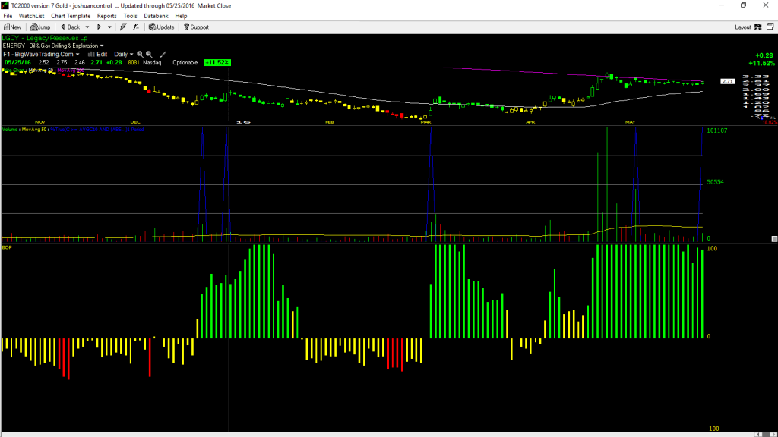The image size is (778, 437).
Task: Click the lightning bolt scan icon
Action: tap(123, 27)
